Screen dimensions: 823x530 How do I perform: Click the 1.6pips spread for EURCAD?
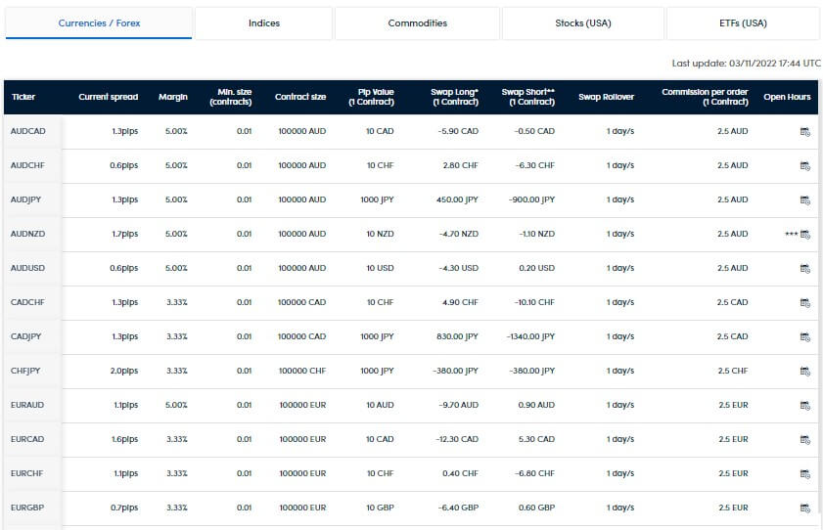click(x=125, y=439)
